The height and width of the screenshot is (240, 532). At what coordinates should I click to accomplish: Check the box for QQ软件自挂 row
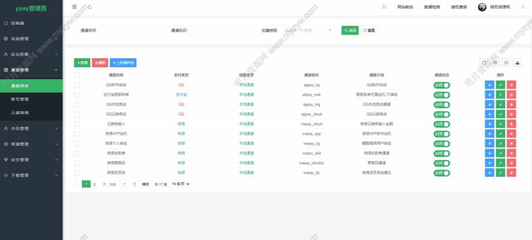coord(77,85)
